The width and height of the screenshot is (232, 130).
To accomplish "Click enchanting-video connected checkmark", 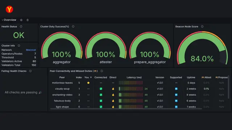I will coord(101,95).
